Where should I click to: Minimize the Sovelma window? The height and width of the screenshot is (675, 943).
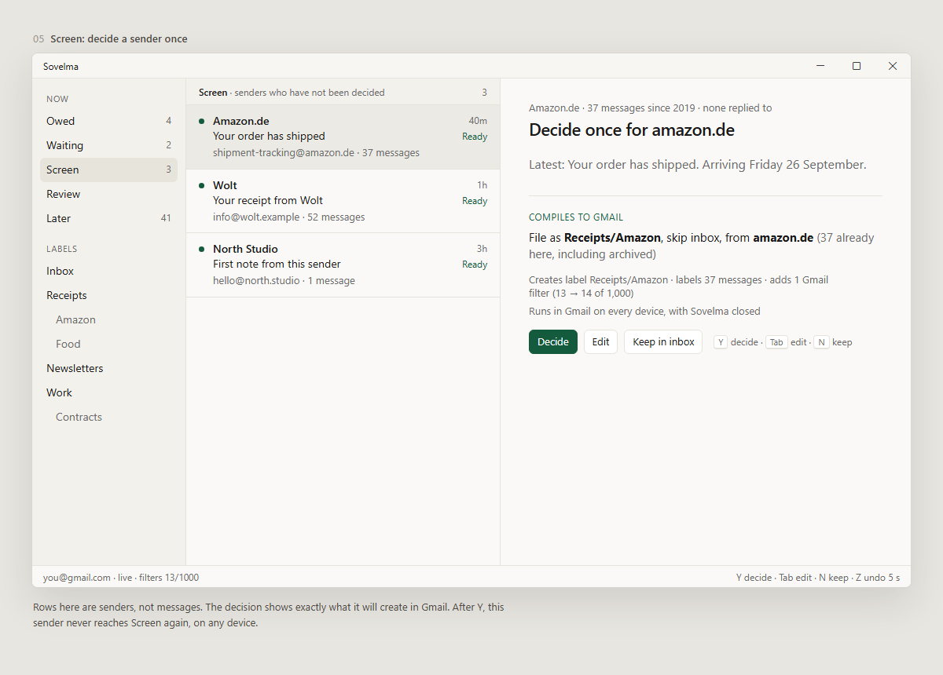820,66
